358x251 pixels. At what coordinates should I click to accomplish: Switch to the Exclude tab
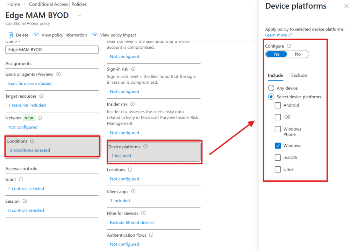point(299,76)
